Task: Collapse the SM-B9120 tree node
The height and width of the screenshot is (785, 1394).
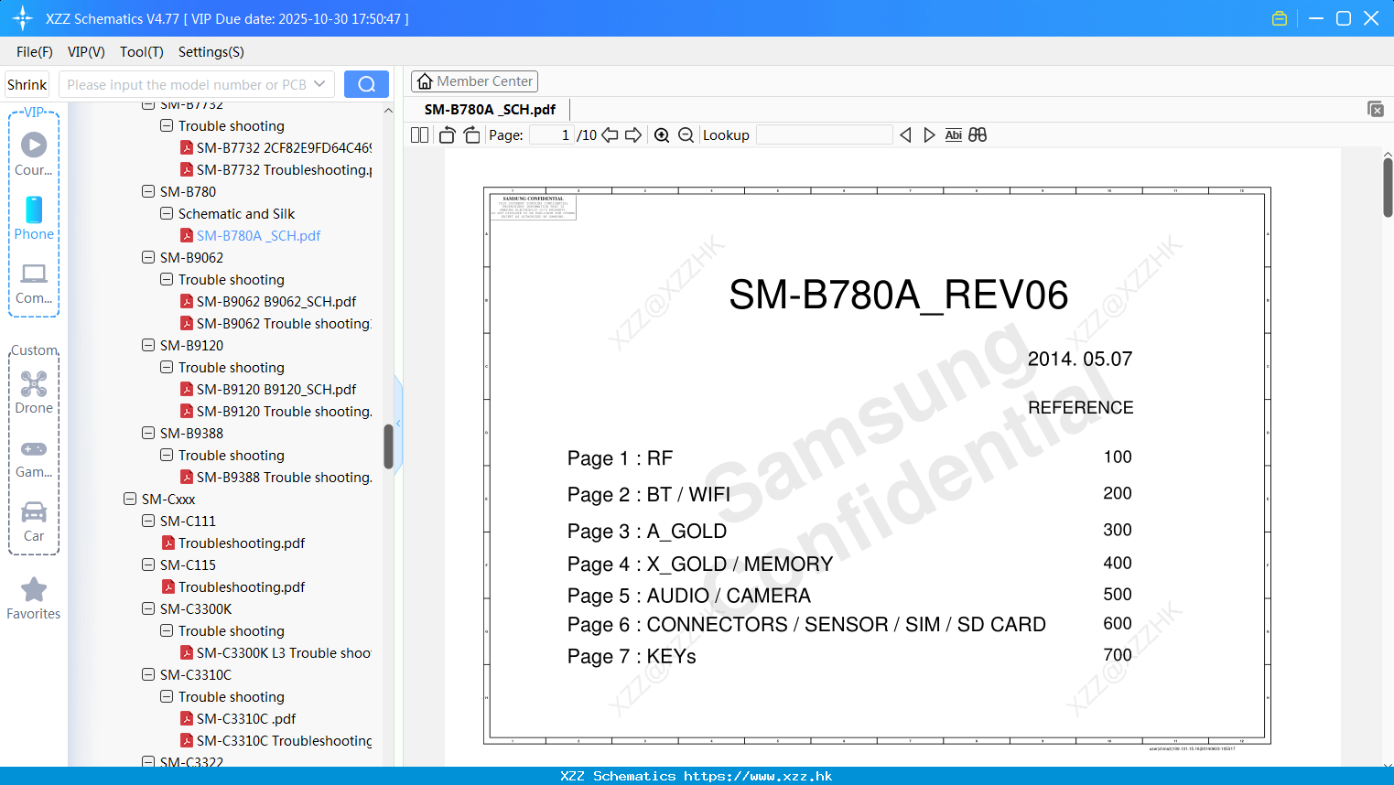Action: pos(148,345)
